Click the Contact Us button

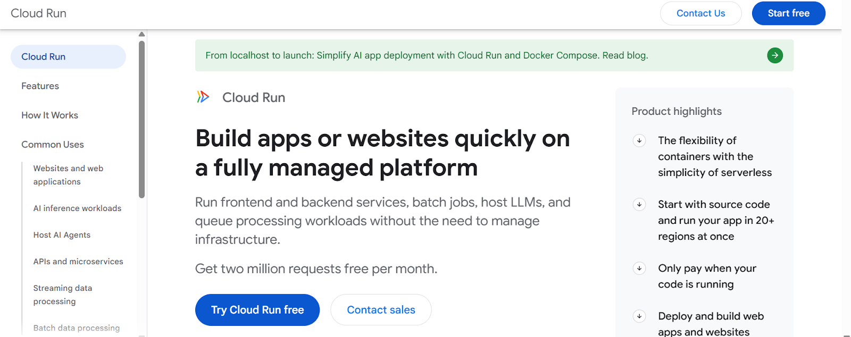pyautogui.click(x=700, y=13)
